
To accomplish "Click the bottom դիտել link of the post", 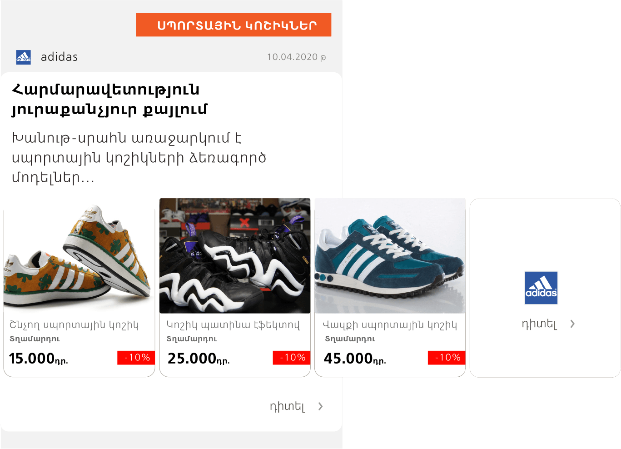I will pyautogui.click(x=287, y=406).
